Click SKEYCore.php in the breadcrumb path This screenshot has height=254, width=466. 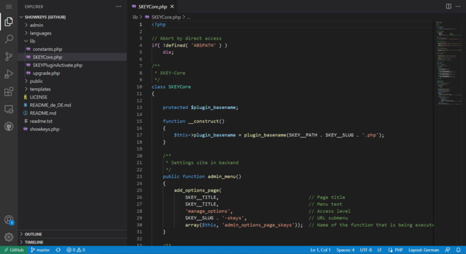pos(166,17)
